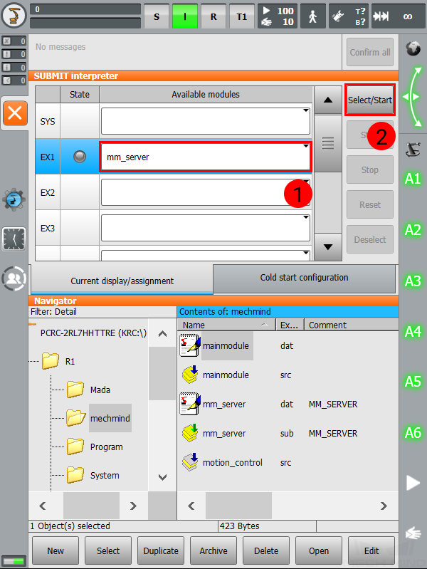Viewport: 427px width, 569px height.
Task: Close the window with the orange X button
Action: point(15,113)
